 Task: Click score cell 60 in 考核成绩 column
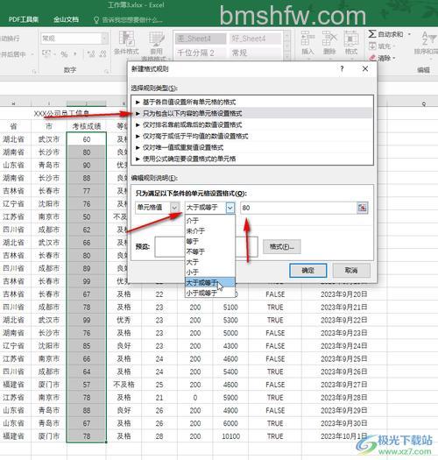pos(87,139)
